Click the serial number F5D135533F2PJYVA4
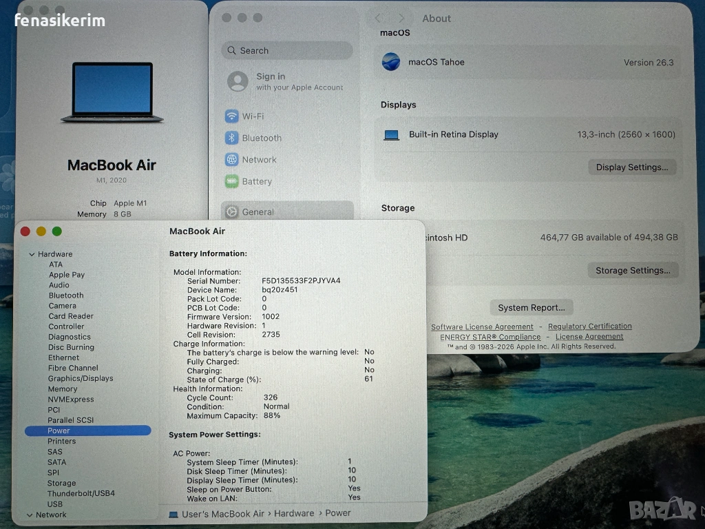Viewport: 705px width, 529px height. pos(301,281)
